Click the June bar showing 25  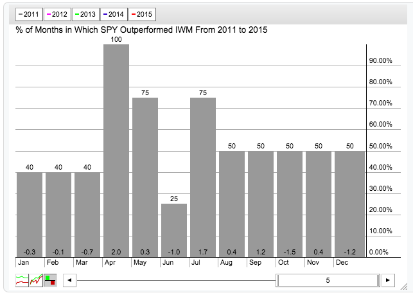[x=174, y=230]
